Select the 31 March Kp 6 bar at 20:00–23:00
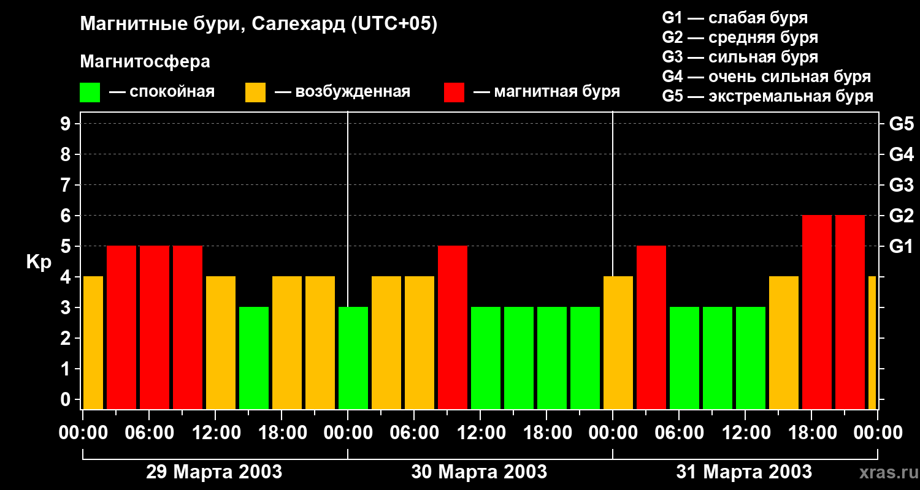Image resolution: width=920 pixels, height=490 pixels. [x=850, y=312]
